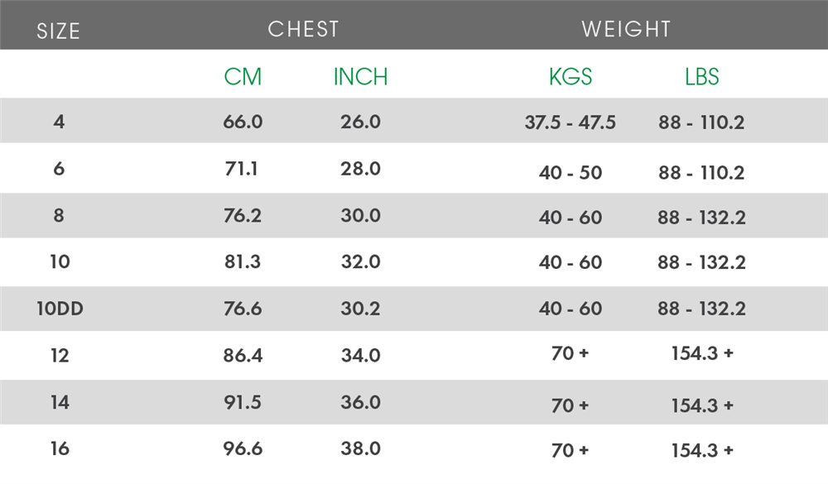828x484 pixels.
Task: Select the green CM subheading
Action: tap(243, 77)
